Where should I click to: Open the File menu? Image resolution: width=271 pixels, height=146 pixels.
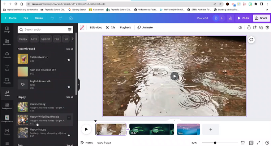[x=26, y=18]
